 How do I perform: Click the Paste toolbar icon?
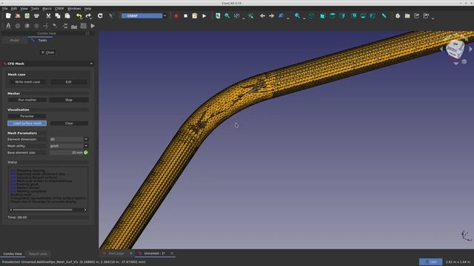[67, 16]
